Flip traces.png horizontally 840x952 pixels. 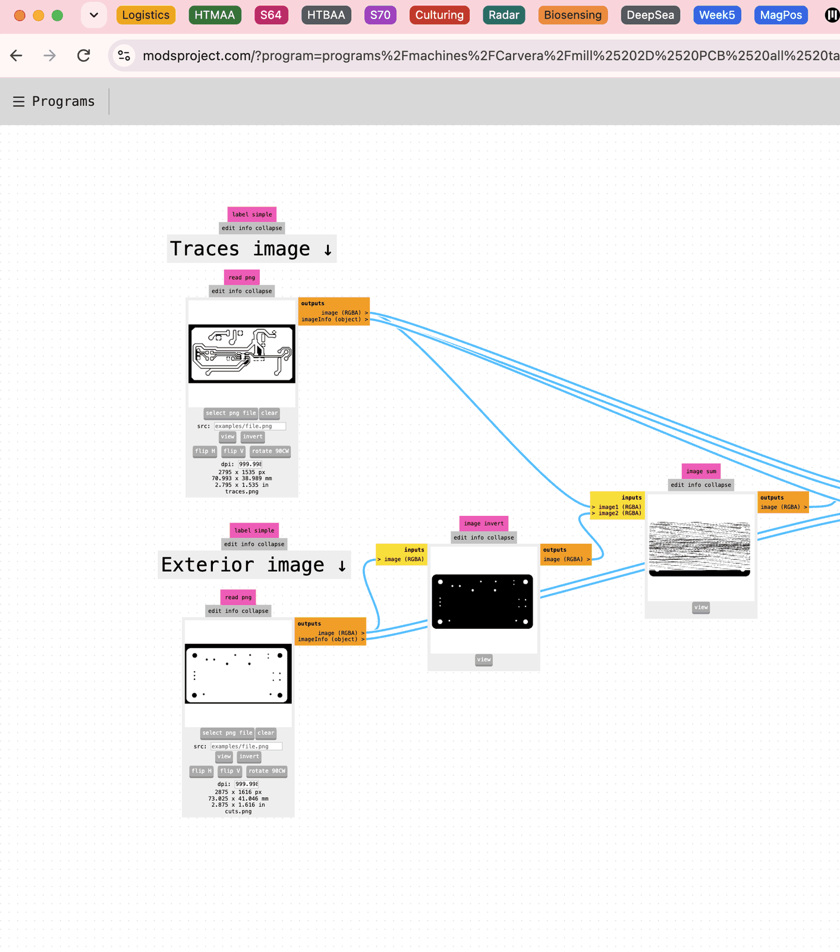[205, 451]
